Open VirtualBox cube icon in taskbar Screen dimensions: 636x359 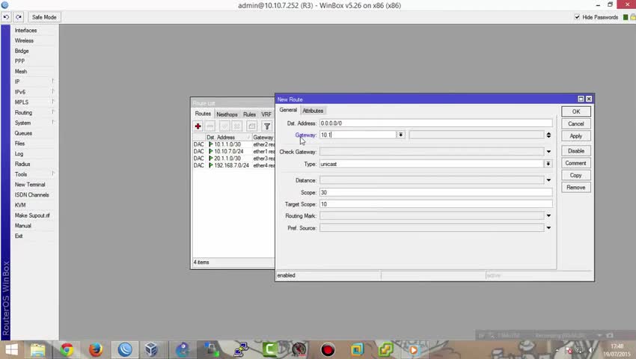[151, 349]
